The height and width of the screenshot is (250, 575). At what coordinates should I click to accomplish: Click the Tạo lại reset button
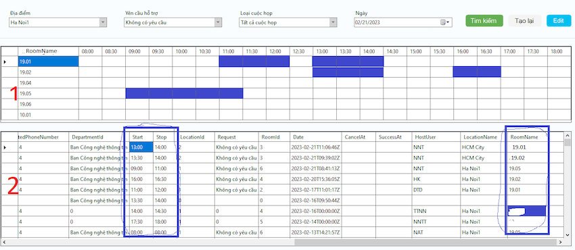[524, 21]
